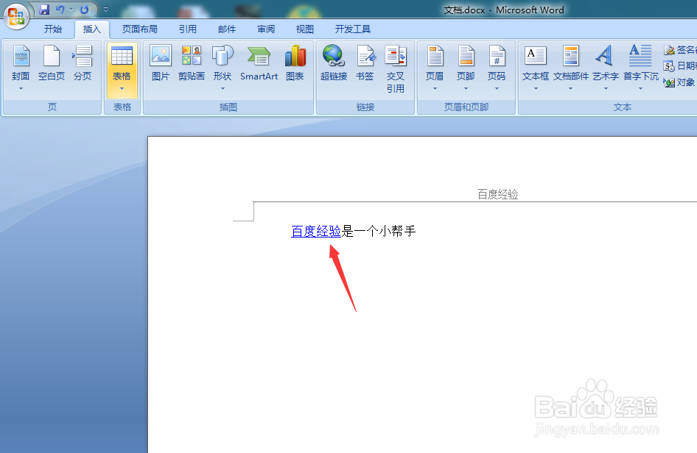Insert an object with 对象
The image size is (697, 453).
[x=679, y=82]
